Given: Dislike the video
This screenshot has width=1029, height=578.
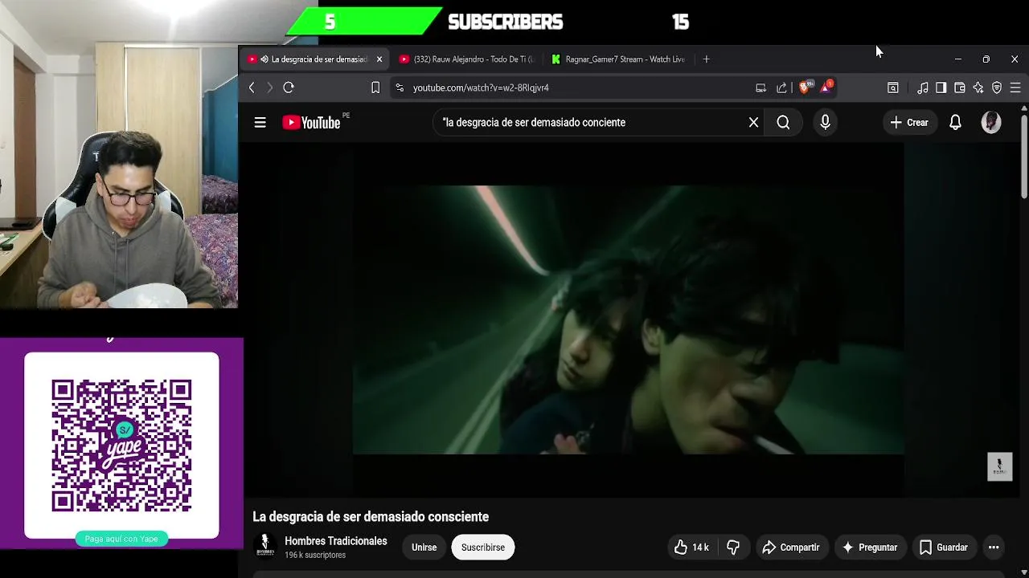Looking at the screenshot, I should click(x=733, y=547).
